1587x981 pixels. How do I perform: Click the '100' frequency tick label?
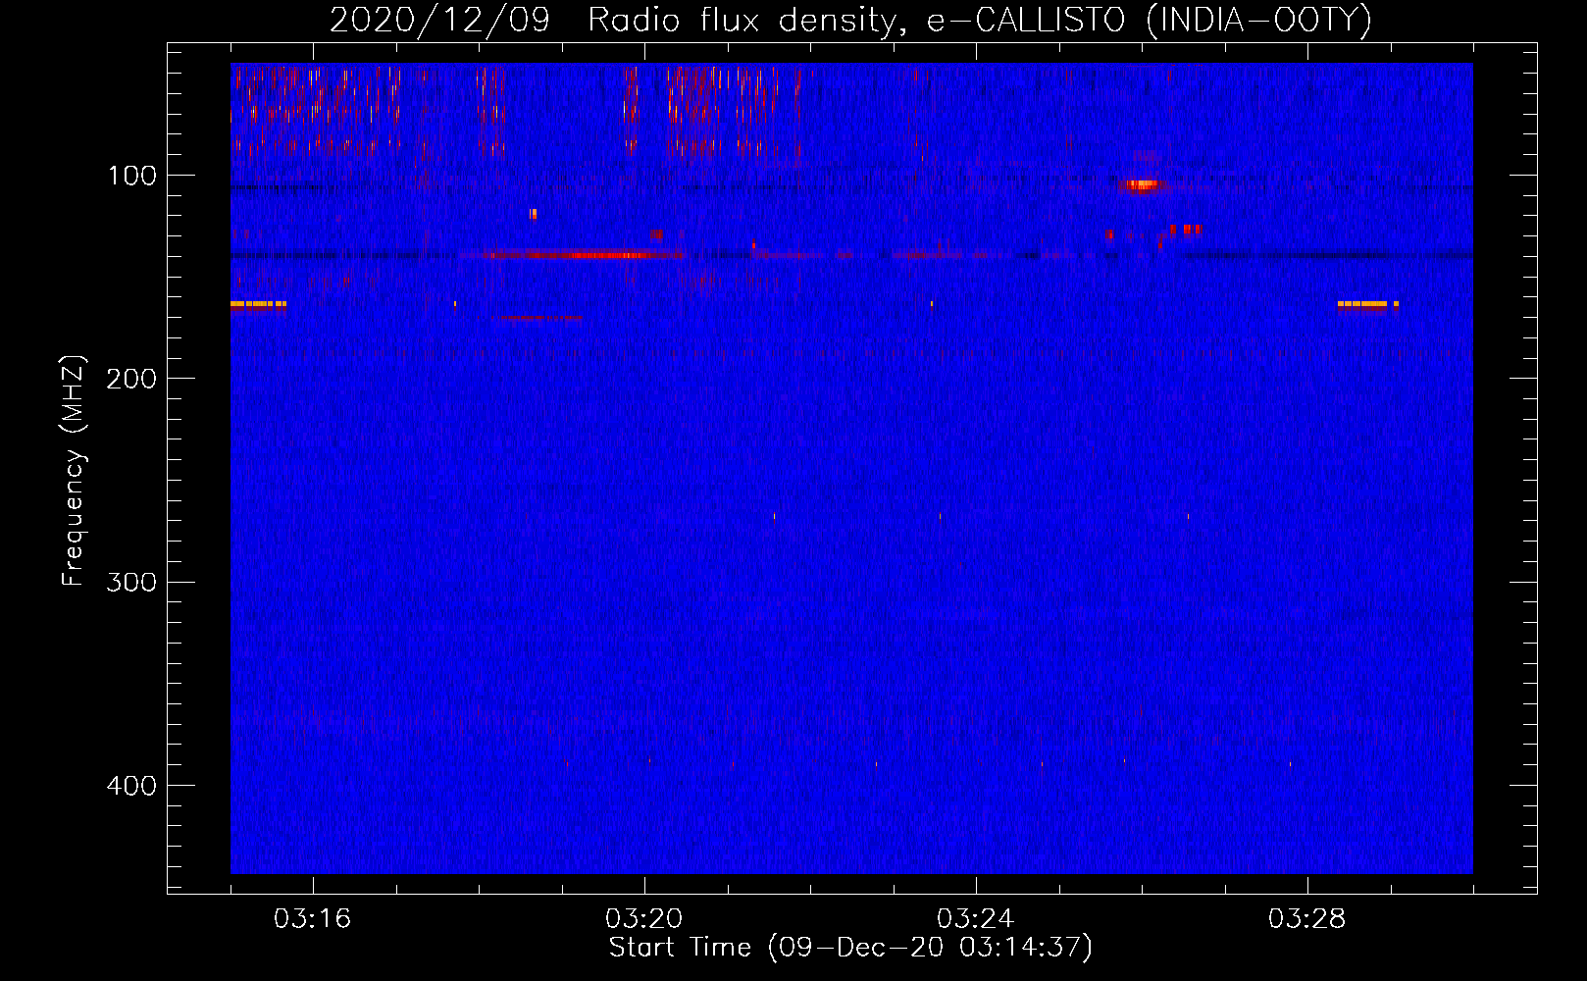[x=132, y=176]
